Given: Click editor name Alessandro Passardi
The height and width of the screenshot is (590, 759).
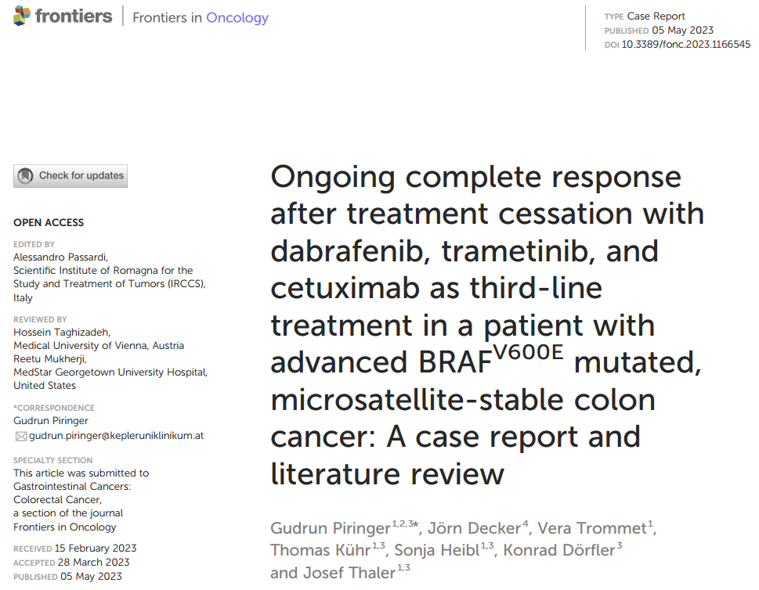Looking at the screenshot, I should [x=60, y=257].
